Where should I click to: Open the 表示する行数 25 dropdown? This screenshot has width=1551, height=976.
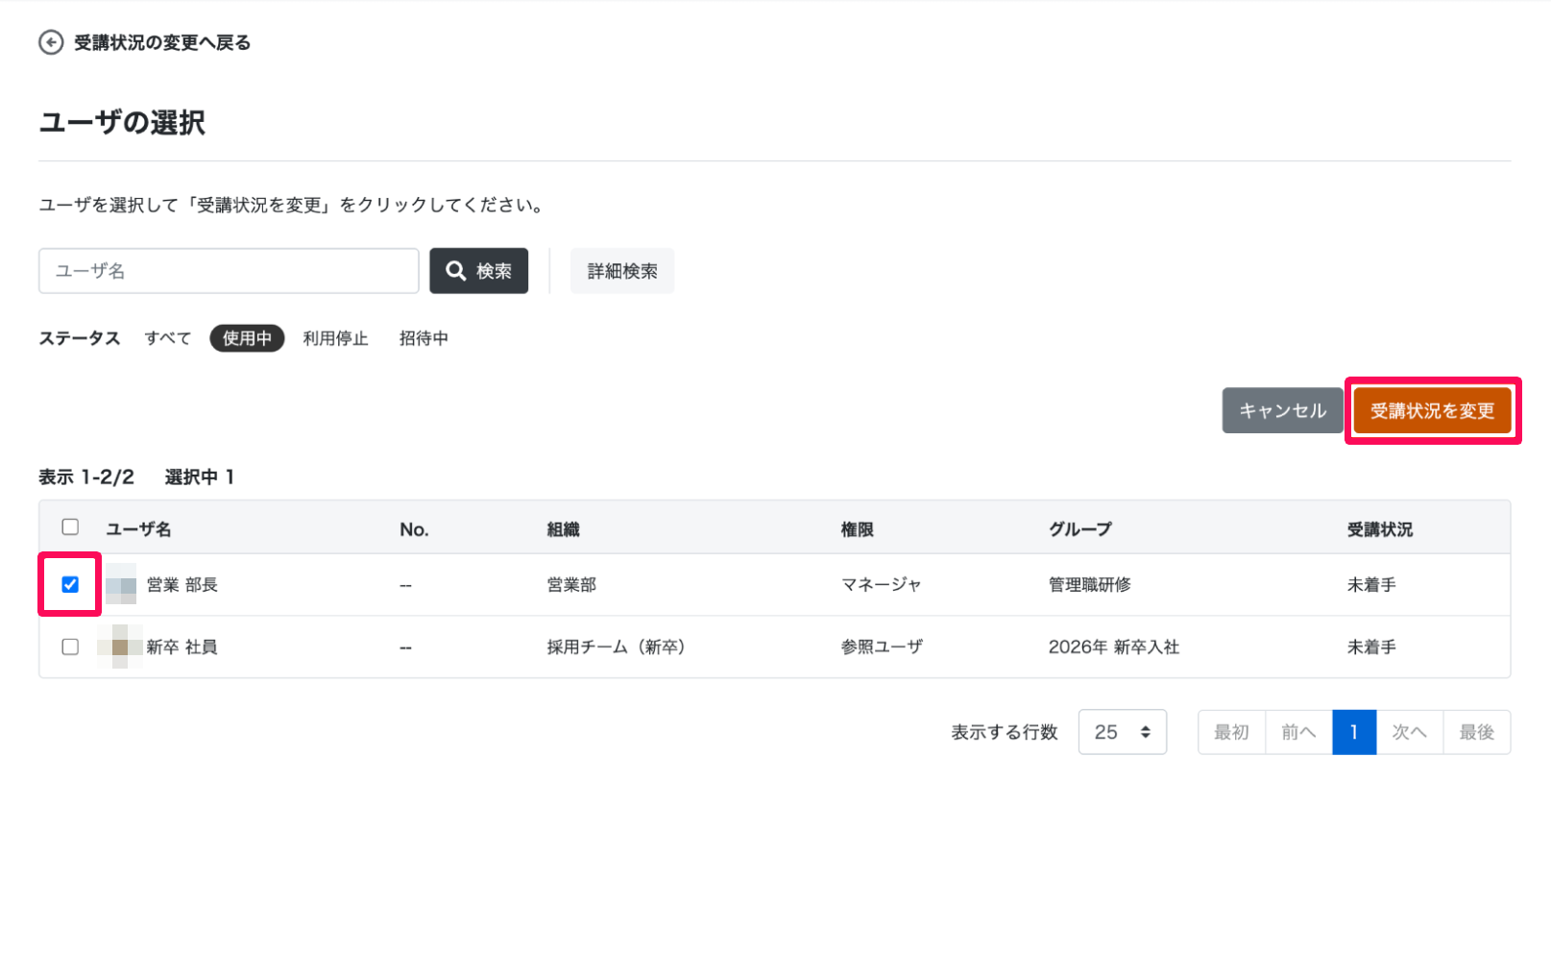pos(1123,732)
